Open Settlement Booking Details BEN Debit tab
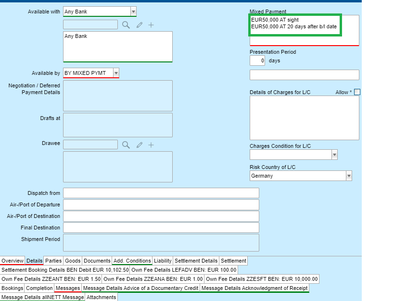Image resolution: width=394 pixels, height=301 pixels. coord(65,270)
